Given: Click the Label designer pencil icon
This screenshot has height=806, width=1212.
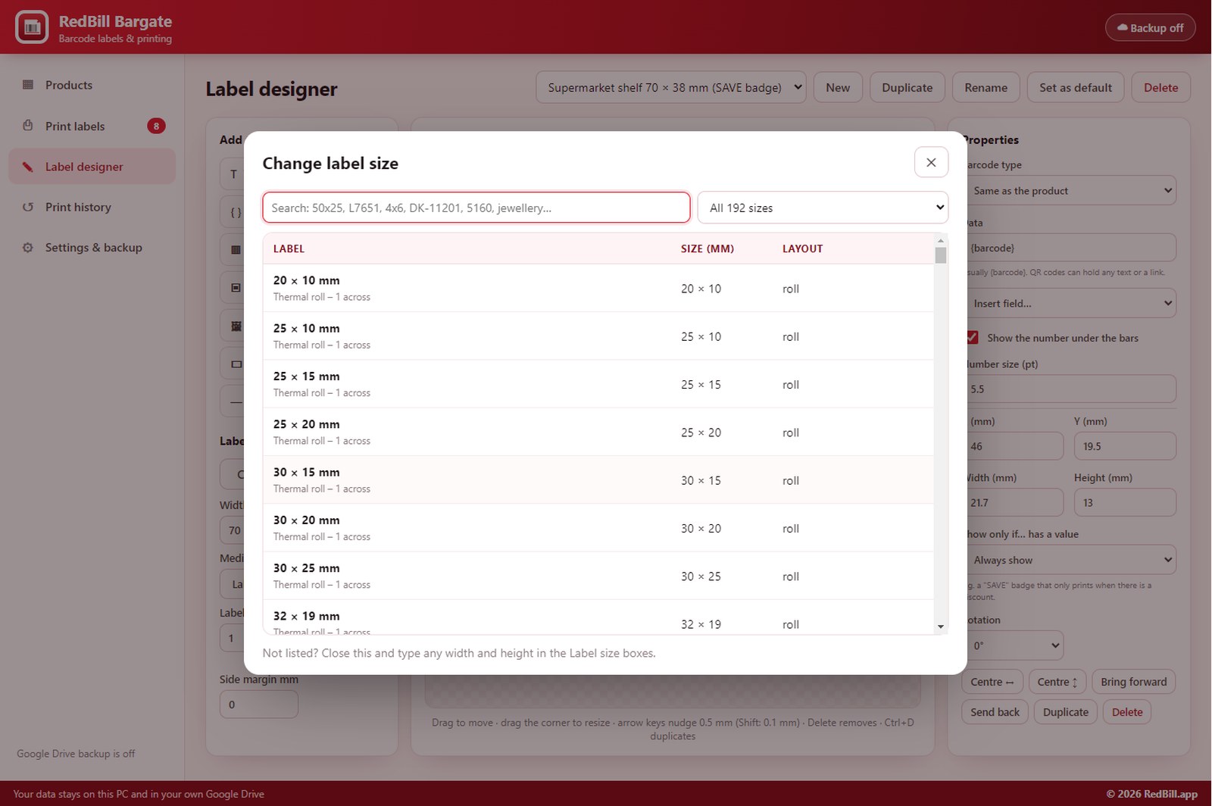Looking at the screenshot, I should (28, 167).
